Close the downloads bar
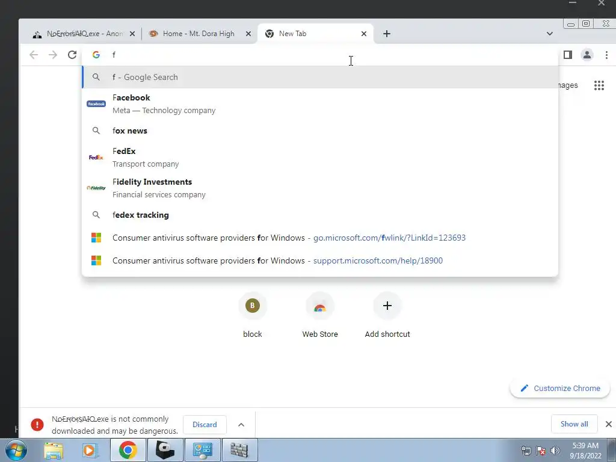Screen dimensions: 616x462 coord(609,424)
